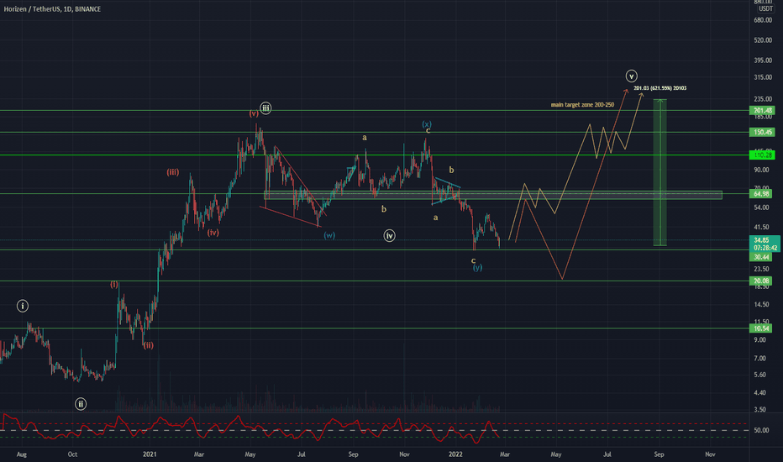This screenshot has height=462, width=783.
Task: Click the blue (x) wave label
Action: tap(427, 123)
